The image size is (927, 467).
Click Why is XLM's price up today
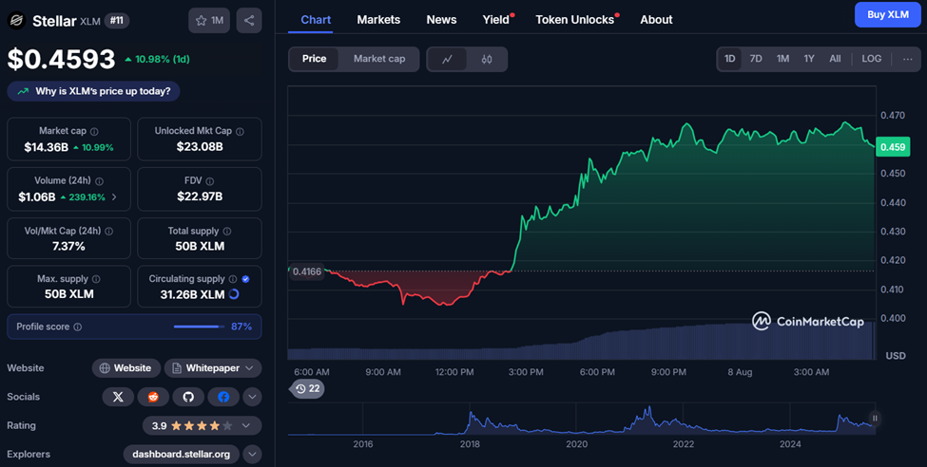(x=93, y=91)
